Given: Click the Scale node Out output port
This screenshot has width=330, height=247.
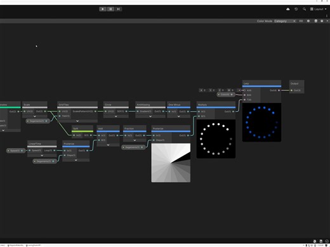Looking at the screenshot, I should click(x=45, y=111).
